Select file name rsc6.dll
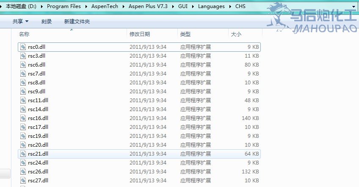Viewport: 359px width, 187px height. pos(37,65)
